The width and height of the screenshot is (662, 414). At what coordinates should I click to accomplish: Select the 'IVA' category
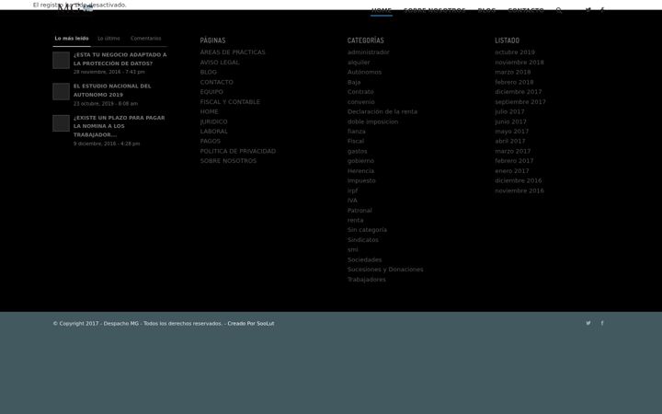[x=352, y=201]
